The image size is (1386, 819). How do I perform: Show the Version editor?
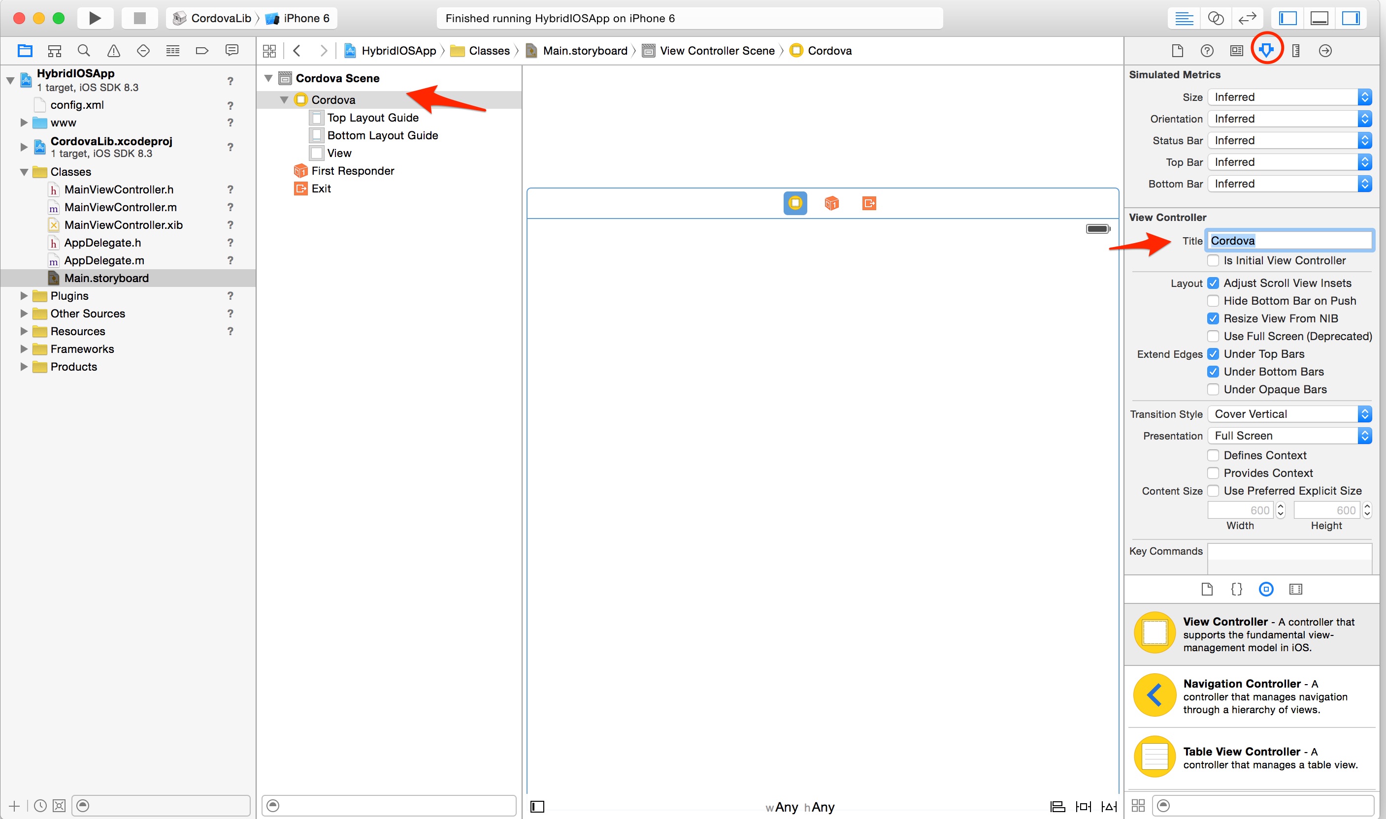1248,18
